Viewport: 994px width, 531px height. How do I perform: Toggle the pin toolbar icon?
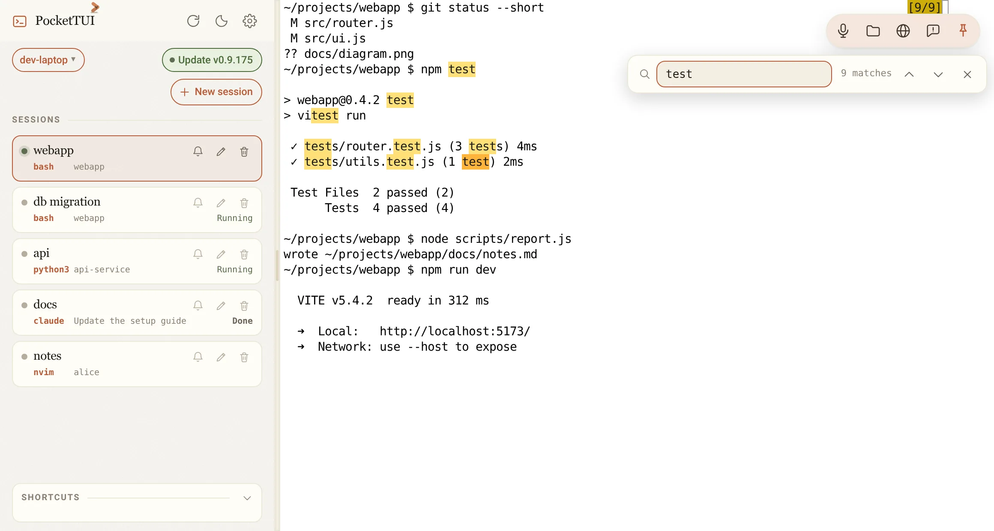[963, 30]
